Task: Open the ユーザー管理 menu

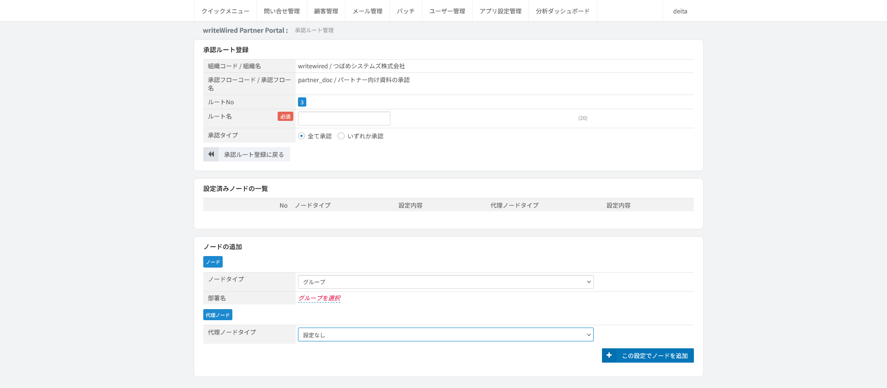Action: click(447, 11)
